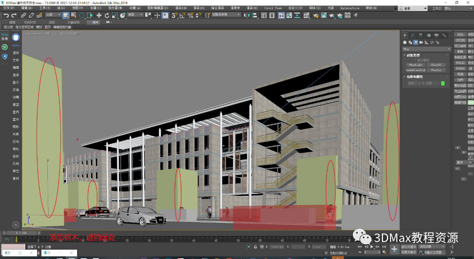Open the Utilities wrench panel tab
Image resolution: width=474 pixels, height=259 pixels.
click(444, 35)
